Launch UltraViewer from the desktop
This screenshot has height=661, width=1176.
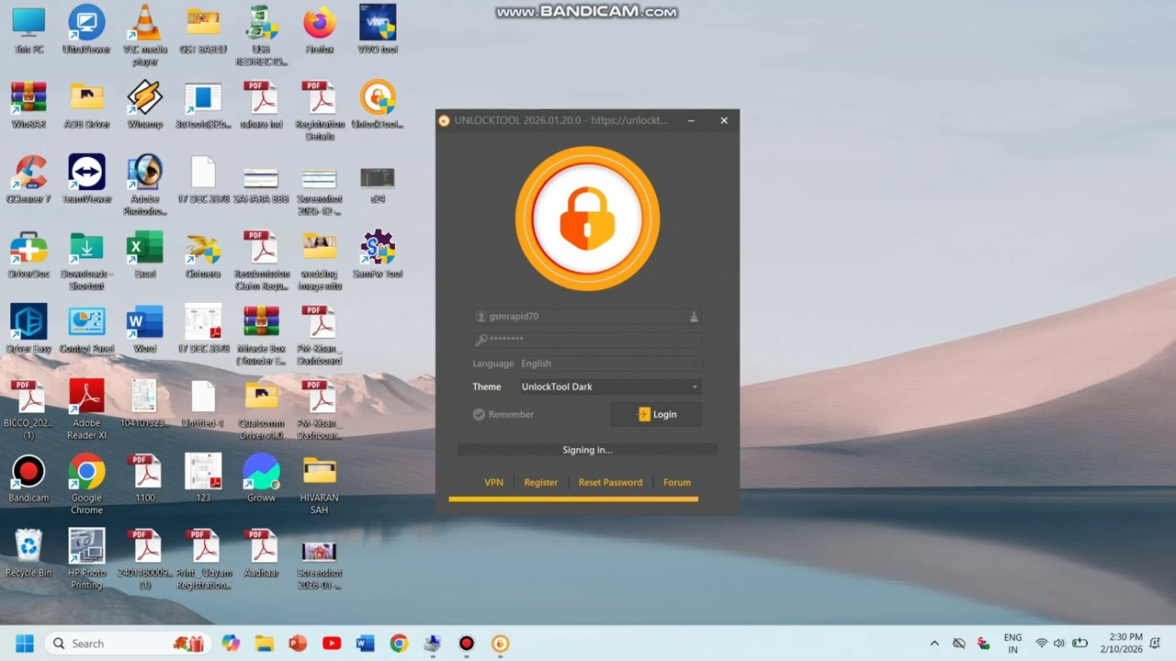coord(86,29)
